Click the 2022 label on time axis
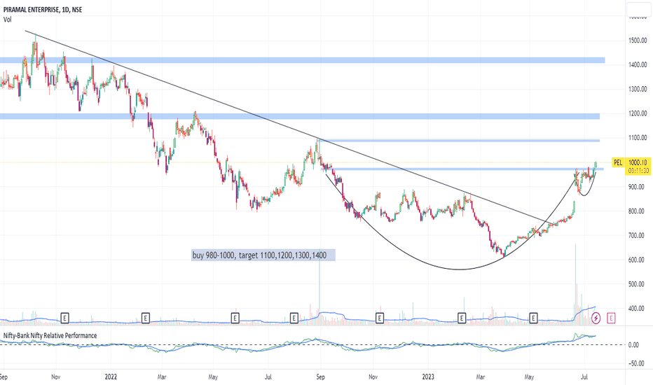 (111, 377)
